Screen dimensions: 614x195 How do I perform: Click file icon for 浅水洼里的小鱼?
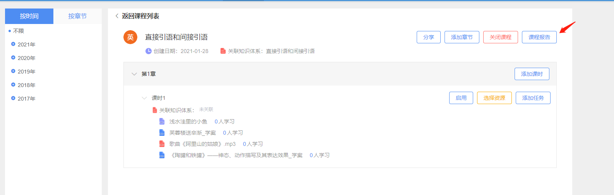(162, 121)
